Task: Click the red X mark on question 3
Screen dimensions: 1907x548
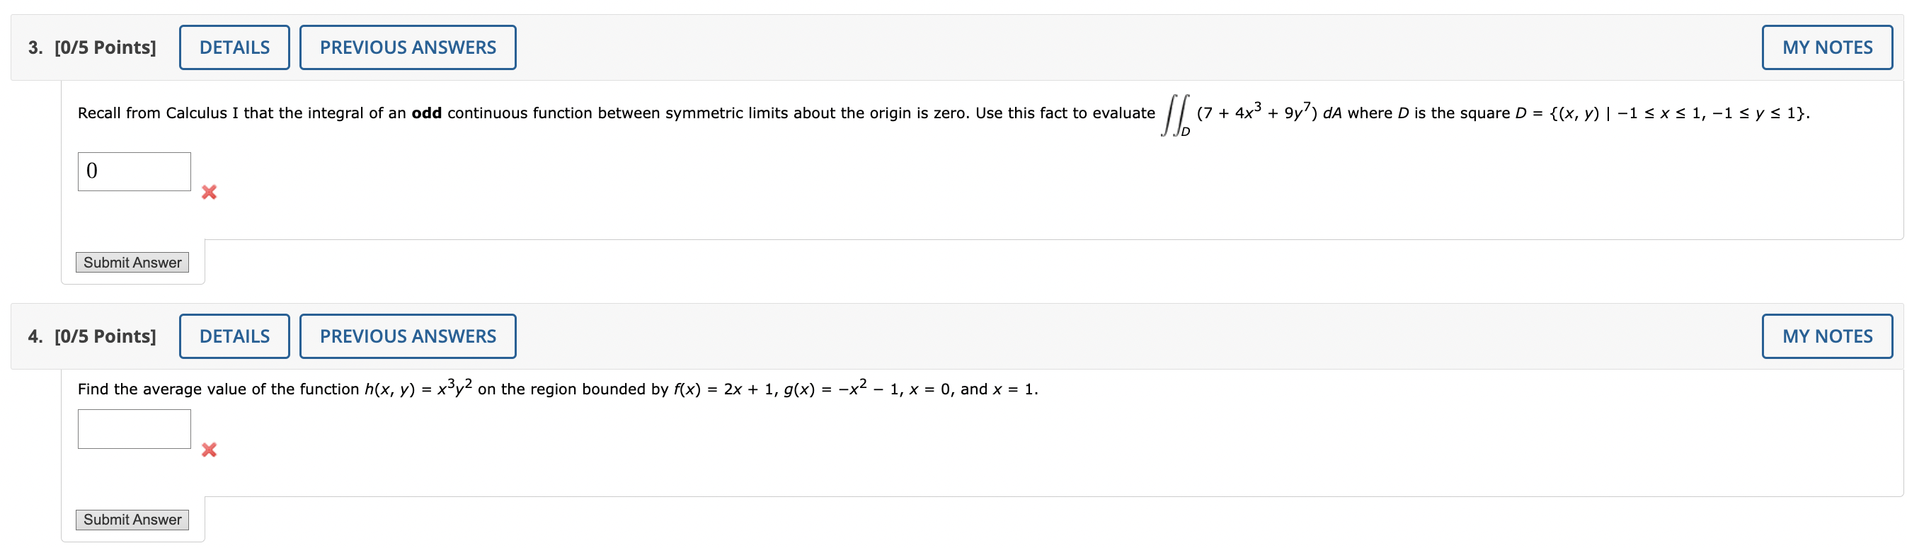Action: click(x=211, y=193)
